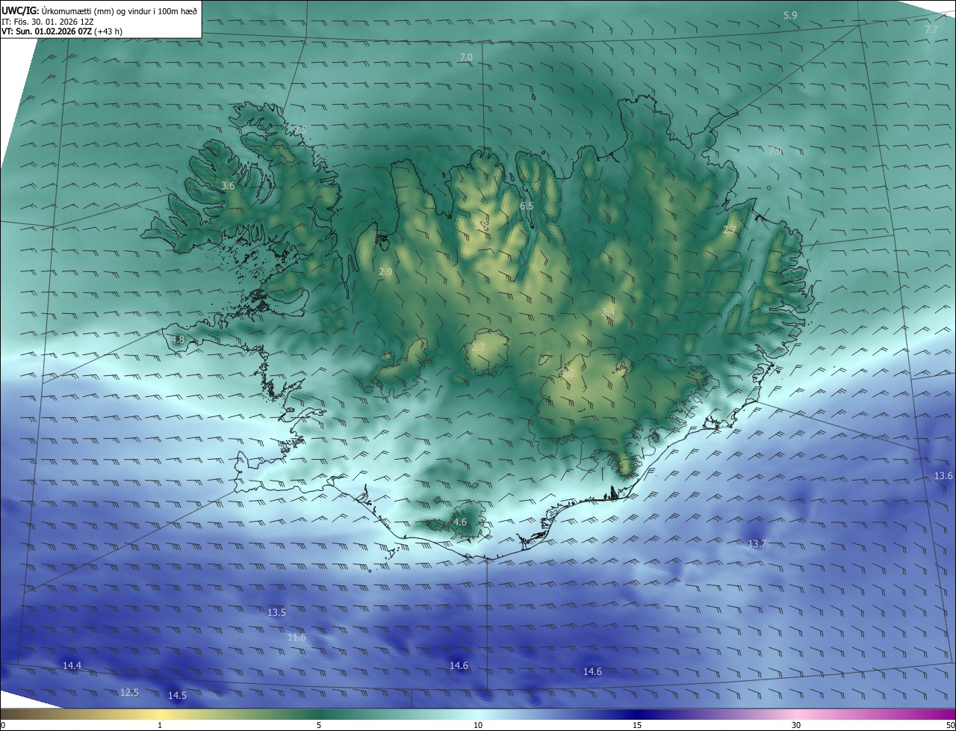The height and width of the screenshot is (731, 956).
Task: Click the '14.4' value label
Action: pyautogui.click(x=72, y=665)
